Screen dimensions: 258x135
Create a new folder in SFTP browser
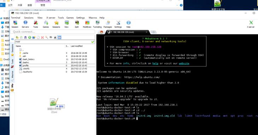(x=34, y=38)
